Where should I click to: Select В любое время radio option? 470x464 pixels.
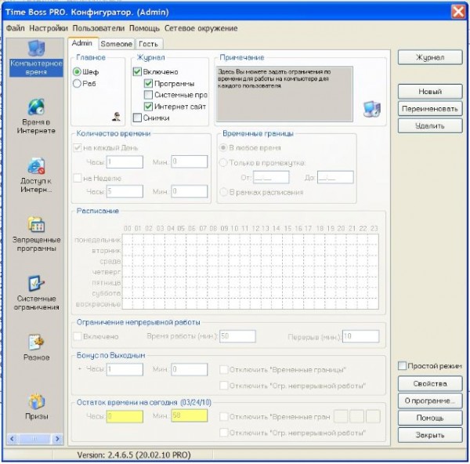[x=223, y=147]
